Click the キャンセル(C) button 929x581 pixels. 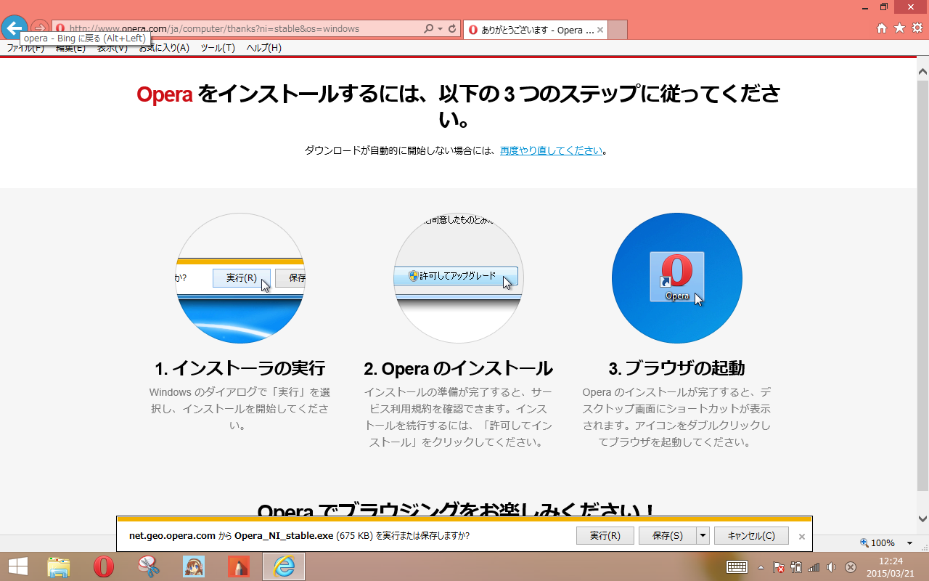[x=751, y=536]
